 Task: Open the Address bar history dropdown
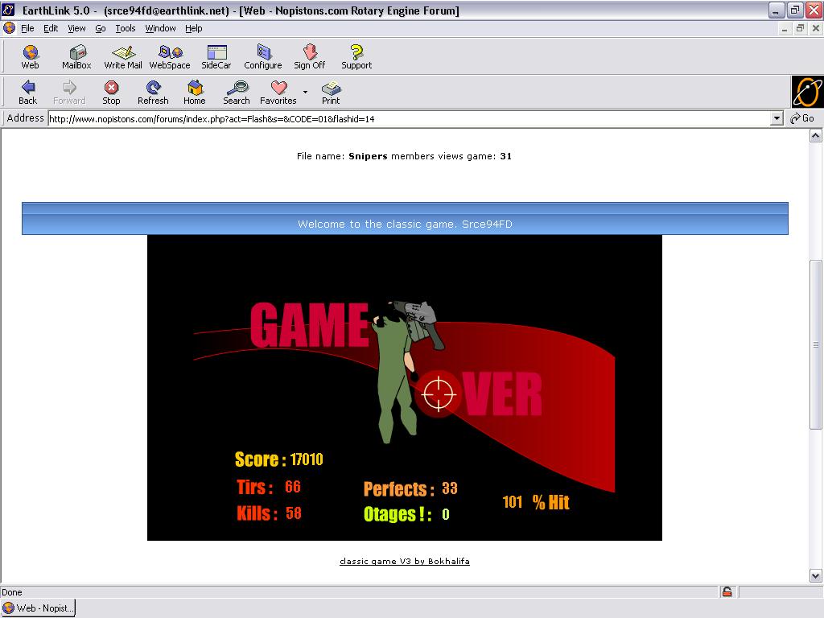777,118
